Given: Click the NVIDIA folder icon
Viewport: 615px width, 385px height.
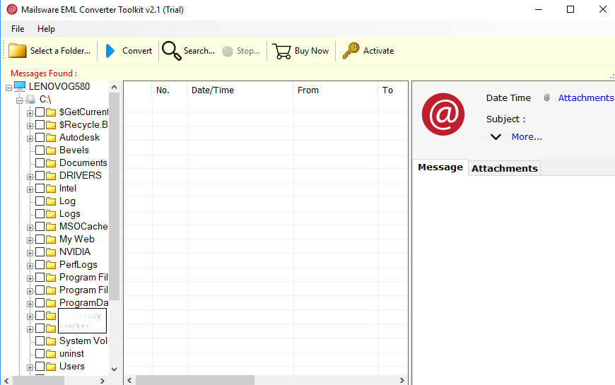Looking at the screenshot, I should click(x=51, y=252).
